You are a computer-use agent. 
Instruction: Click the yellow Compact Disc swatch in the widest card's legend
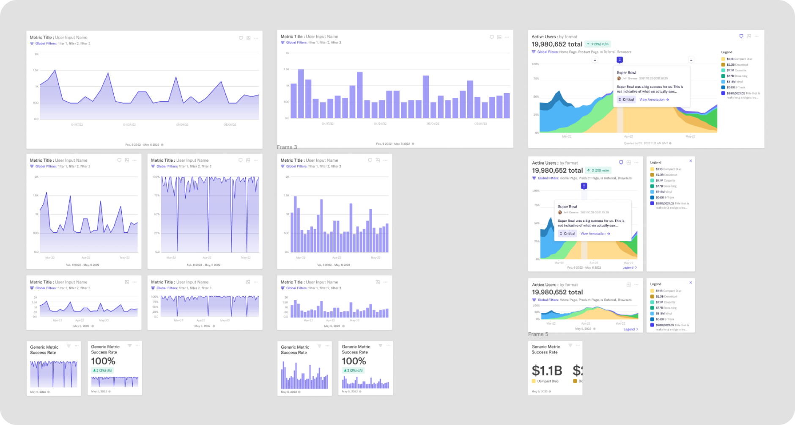(723, 59)
